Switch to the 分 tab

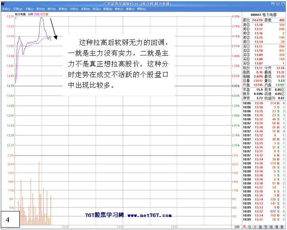(x=255, y=227)
